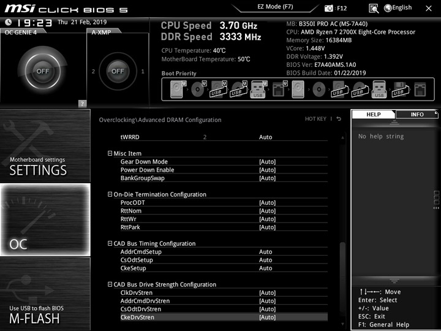
Task: Click the question mark help icon under OC Genie
Action: 82,104
